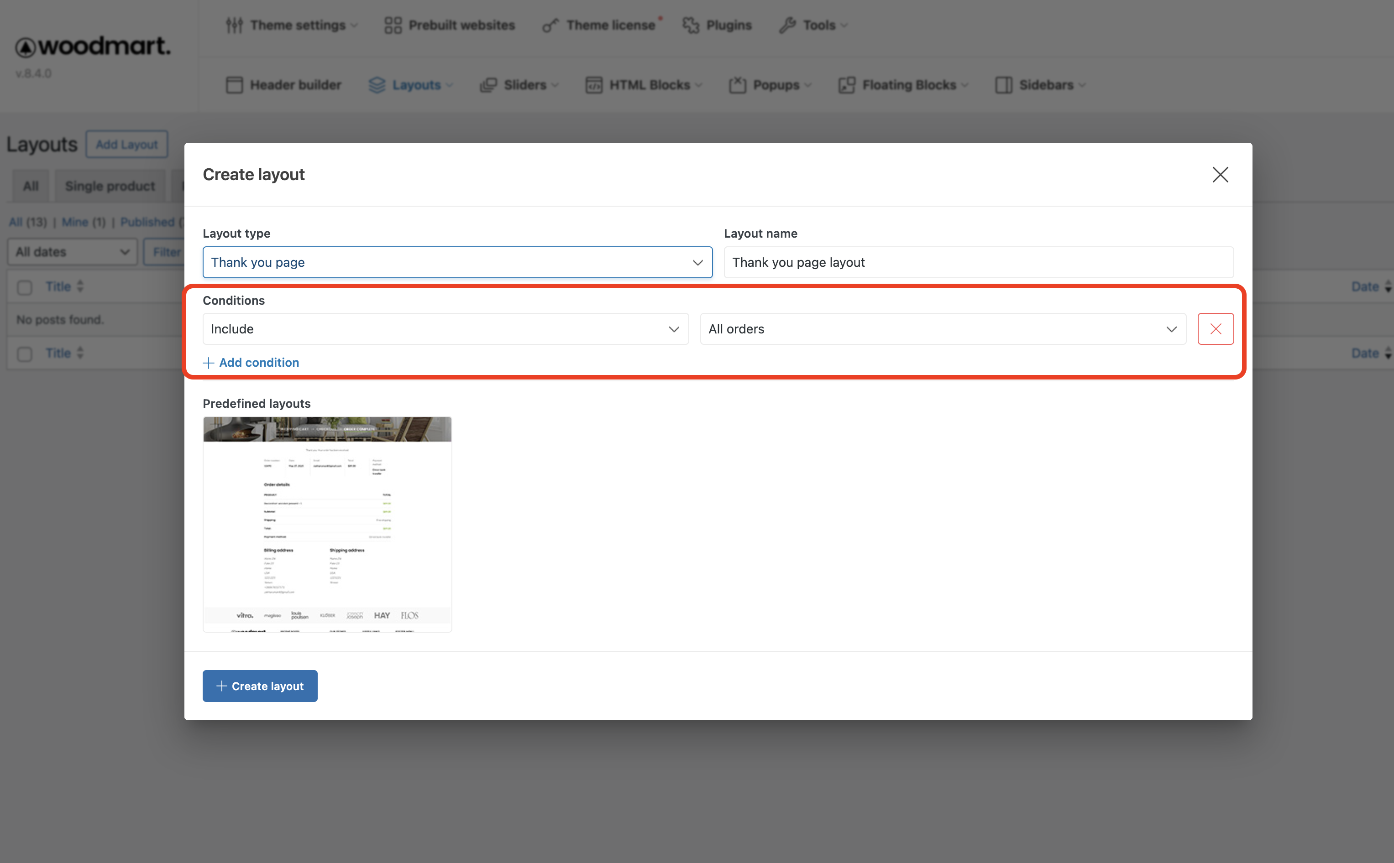Click the Header builder icon
This screenshot has width=1394, height=863.
(234, 85)
